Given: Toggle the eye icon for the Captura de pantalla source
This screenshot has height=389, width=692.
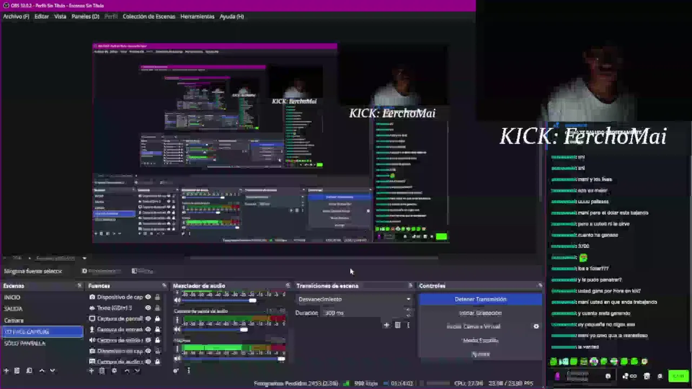Looking at the screenshot, I should pos(148,319).
